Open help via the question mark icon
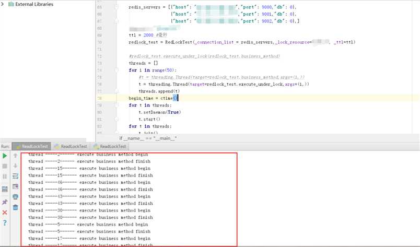The height and width of the screenshot is (247, 420). coord(5,222)
